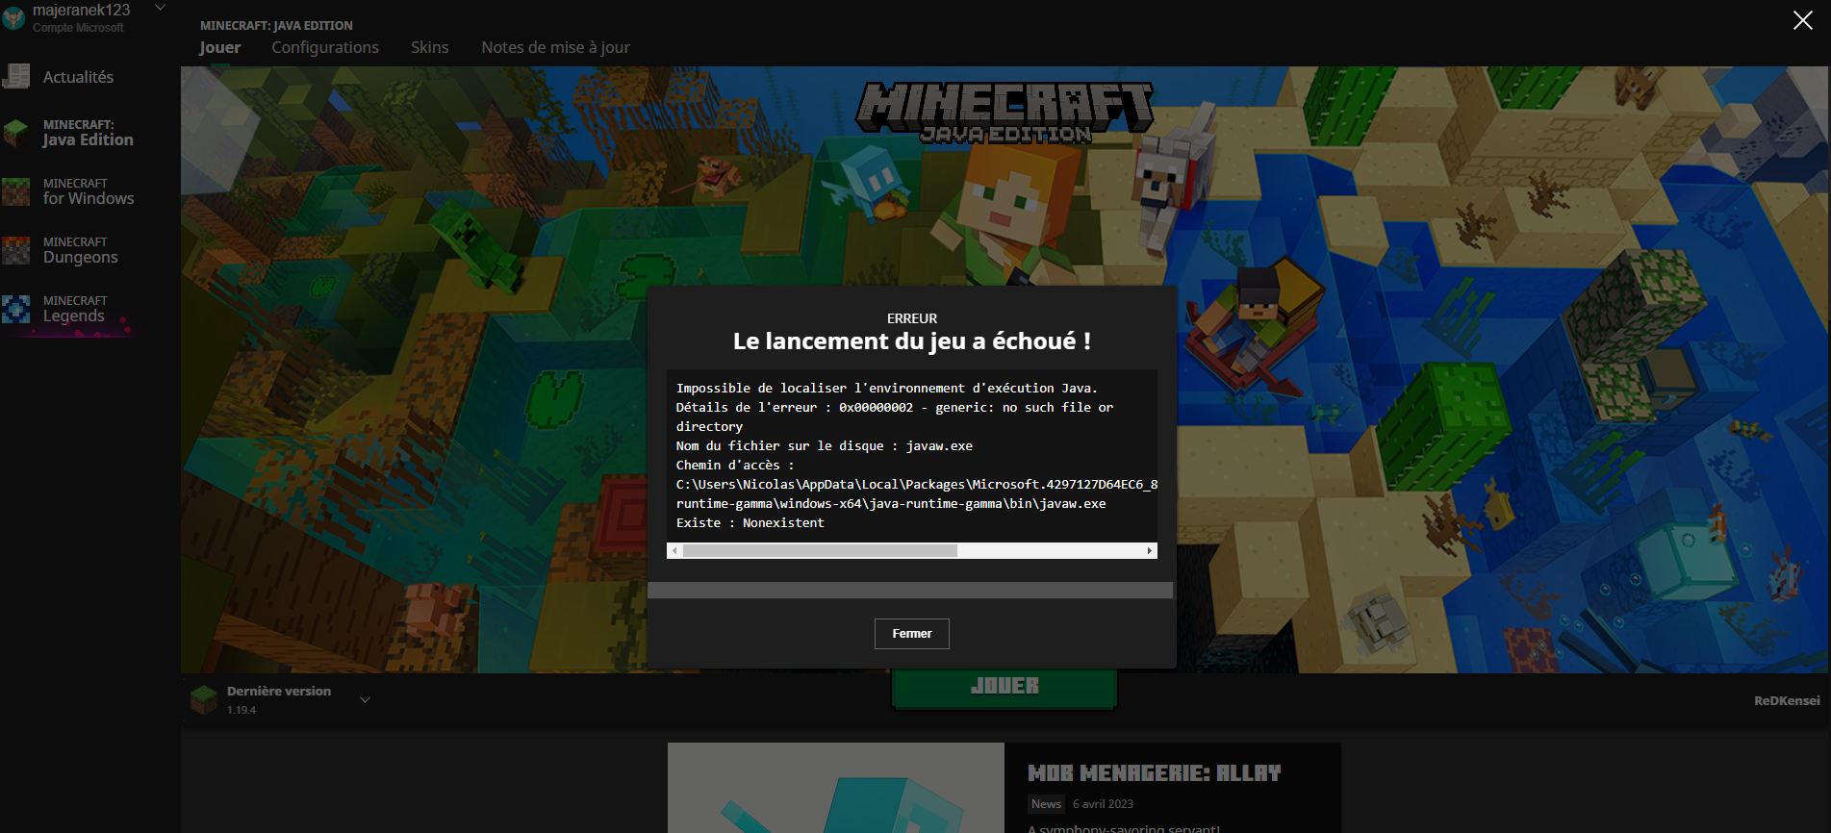The image size is (1831, 833).
Task: Switch to the Jouer tab
Action: 220,47
